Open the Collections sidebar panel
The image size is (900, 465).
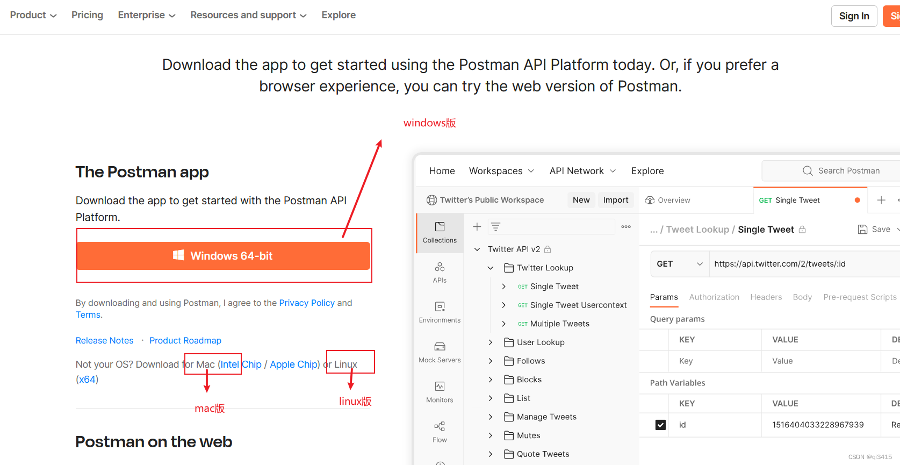440,232
